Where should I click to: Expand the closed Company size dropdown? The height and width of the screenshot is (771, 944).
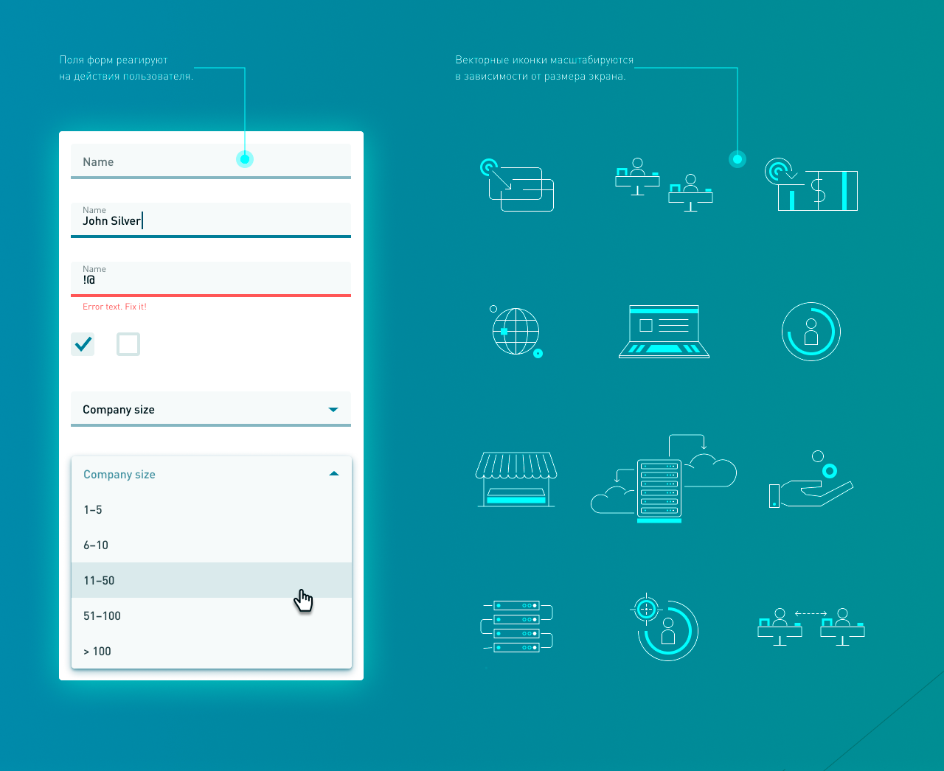(211, 409)
